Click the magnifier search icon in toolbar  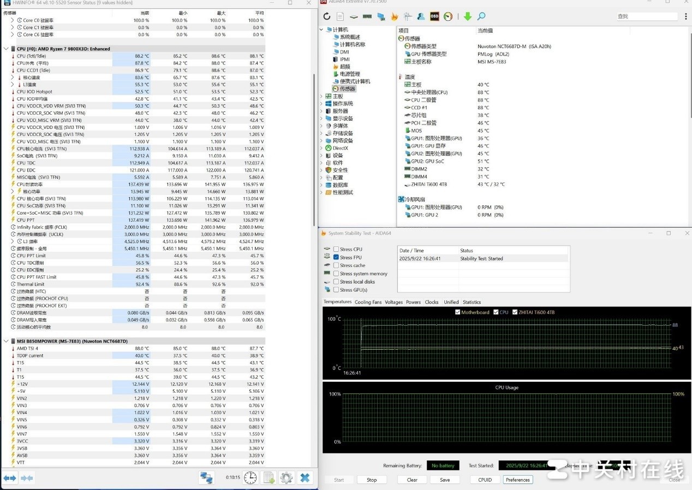[x=481, y=16]
